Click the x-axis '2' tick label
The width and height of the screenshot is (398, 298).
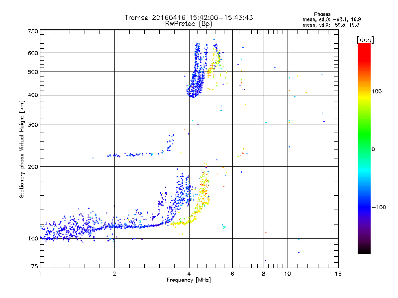(114, 274)
